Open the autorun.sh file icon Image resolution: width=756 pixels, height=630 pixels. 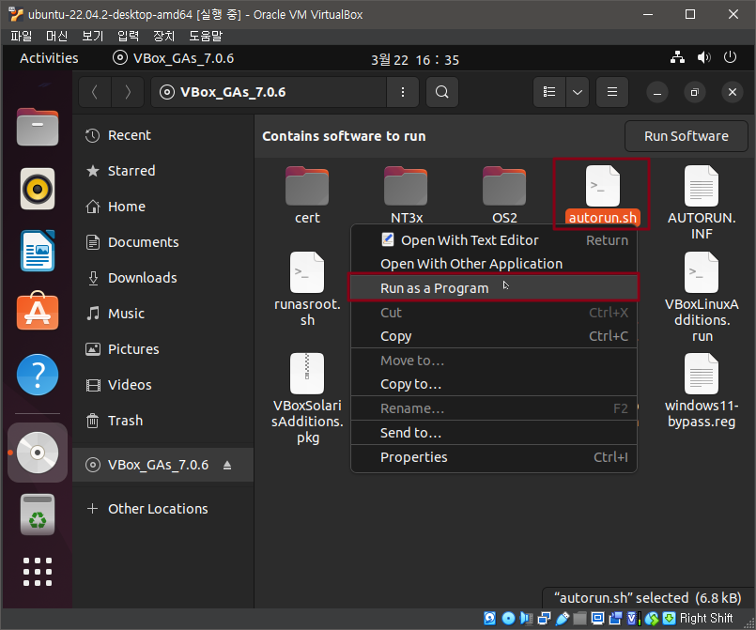[x=602, y=186]
